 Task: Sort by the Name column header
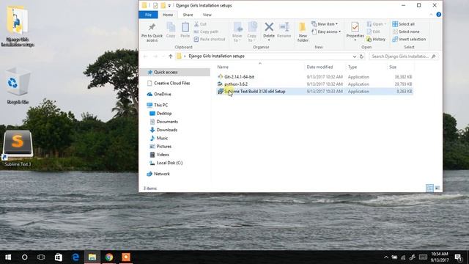point(223,67)
